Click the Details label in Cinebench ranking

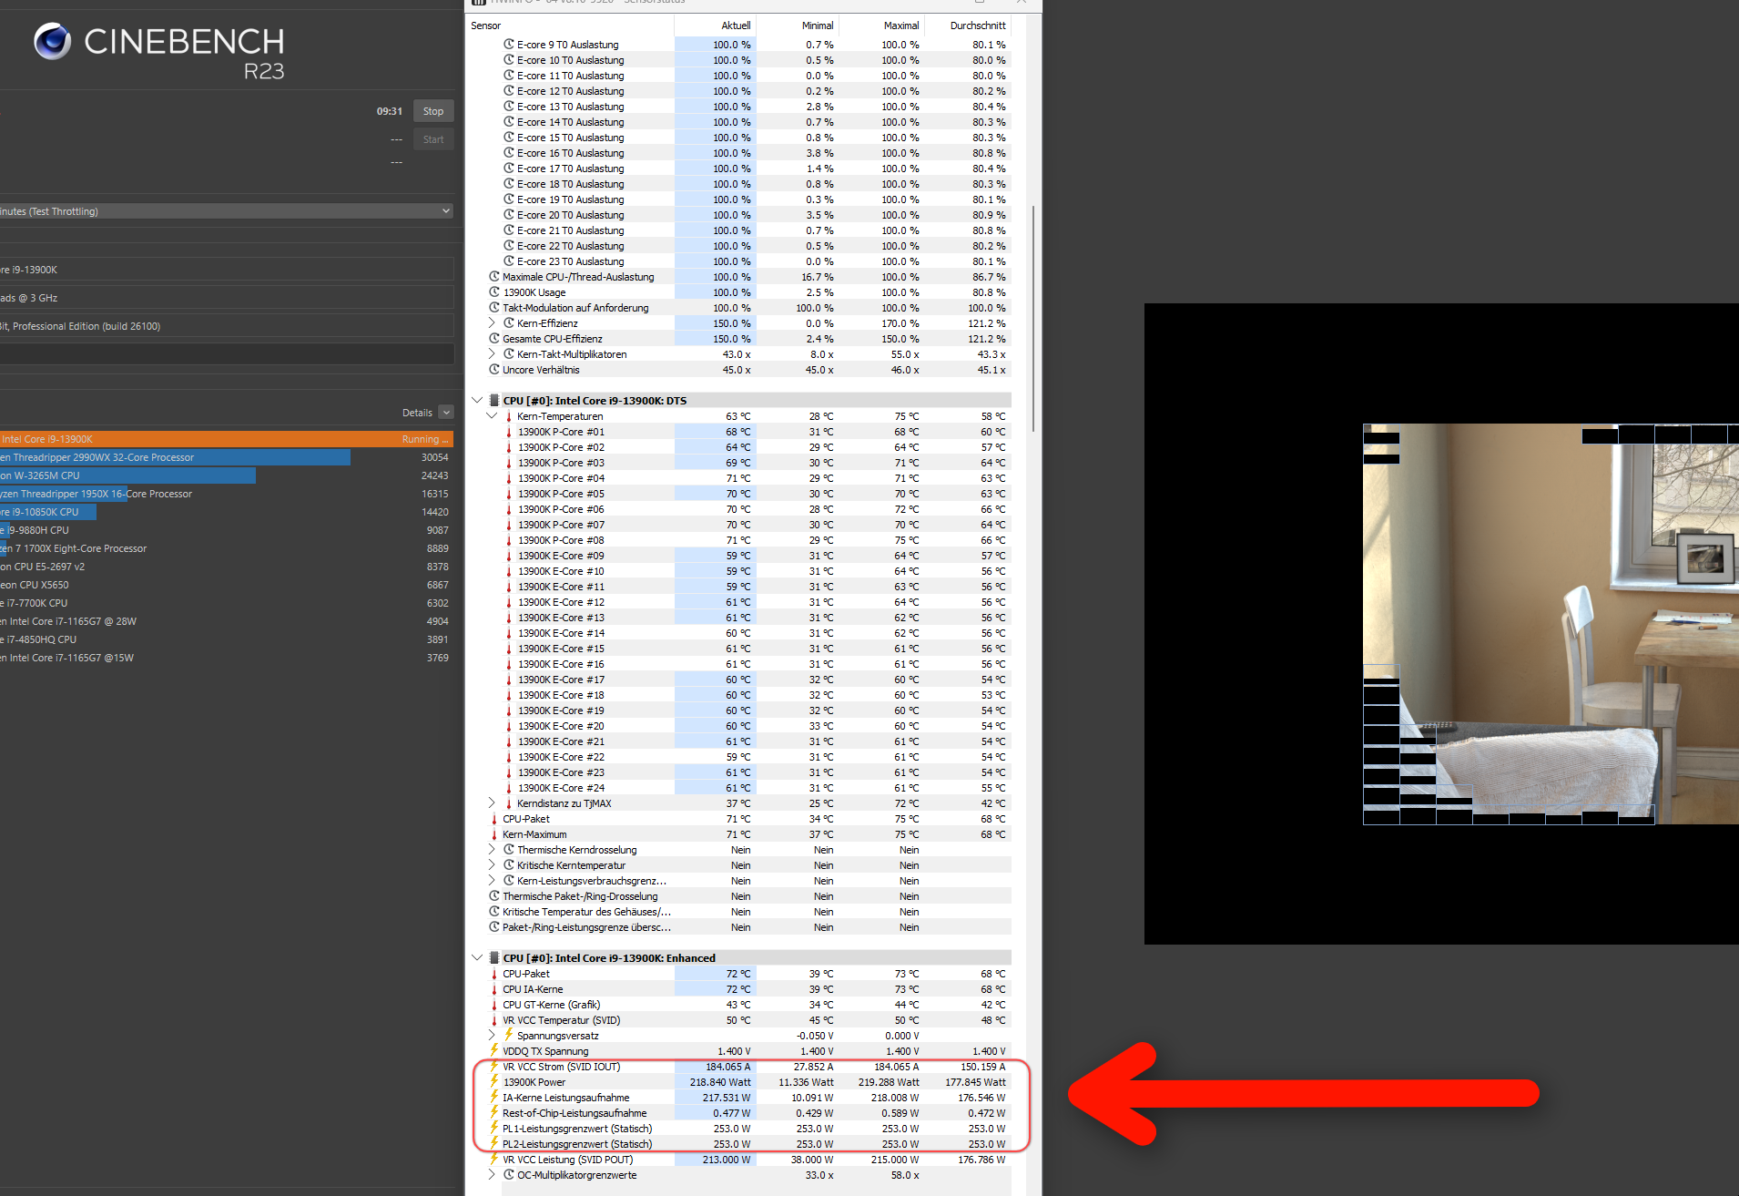point(417,413)
